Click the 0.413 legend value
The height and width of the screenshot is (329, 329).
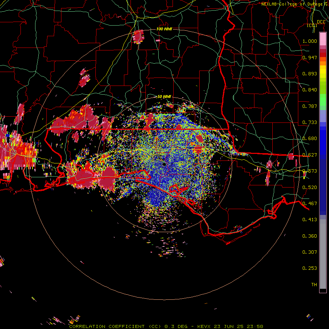[x=310, y=220]
